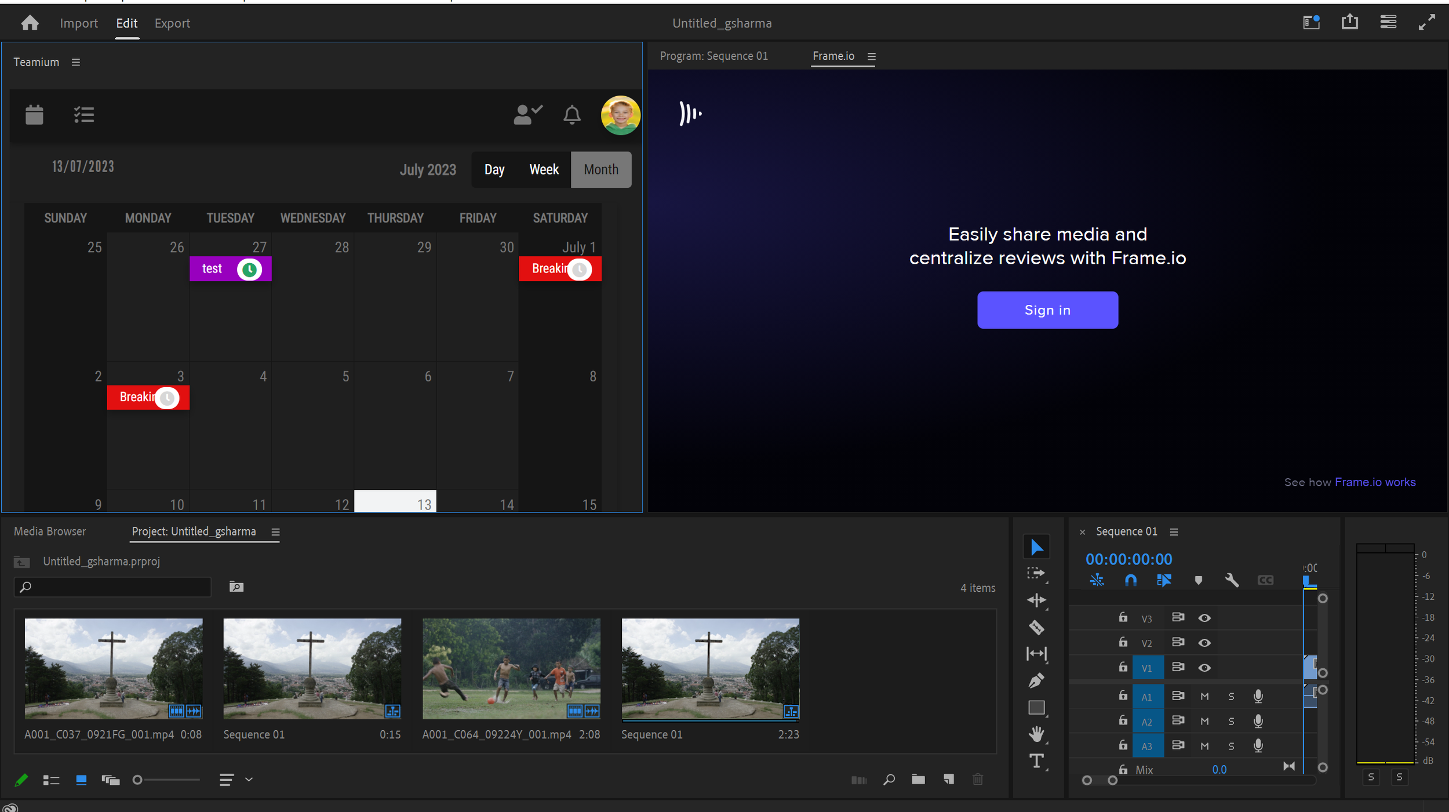Toggle snap in timeline magnet icon
This screenshot has height=812, width=1449.
click(1130, 580)
